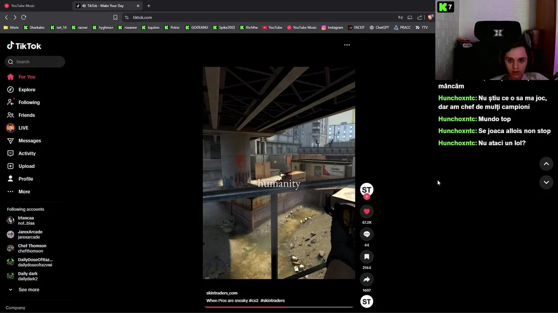Open the YouTube Music bookmark
The height and width of the screenshot is (313, 558).
coord(302,27)
